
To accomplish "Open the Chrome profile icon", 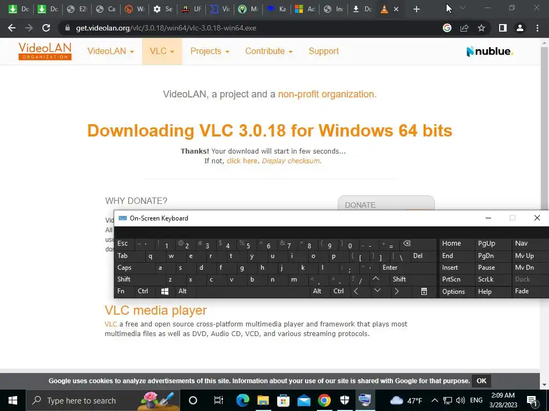I will [520, 28].
